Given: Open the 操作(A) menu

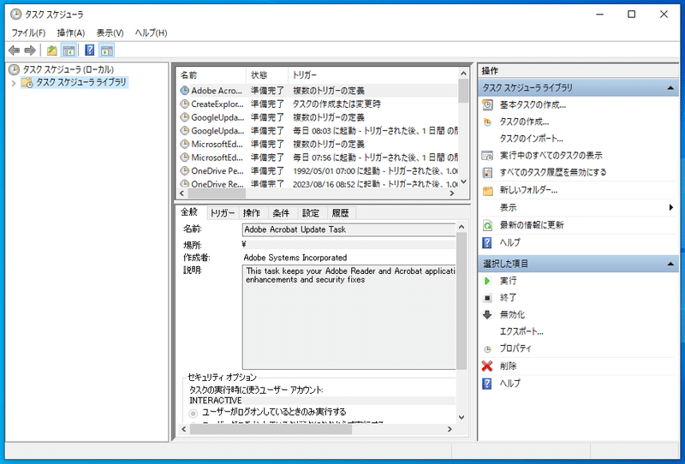Looking at the screenshot, I should click(x=71, y=33).
